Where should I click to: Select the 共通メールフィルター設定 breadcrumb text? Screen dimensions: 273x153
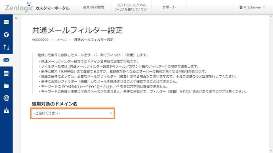(x=94, y=40)
